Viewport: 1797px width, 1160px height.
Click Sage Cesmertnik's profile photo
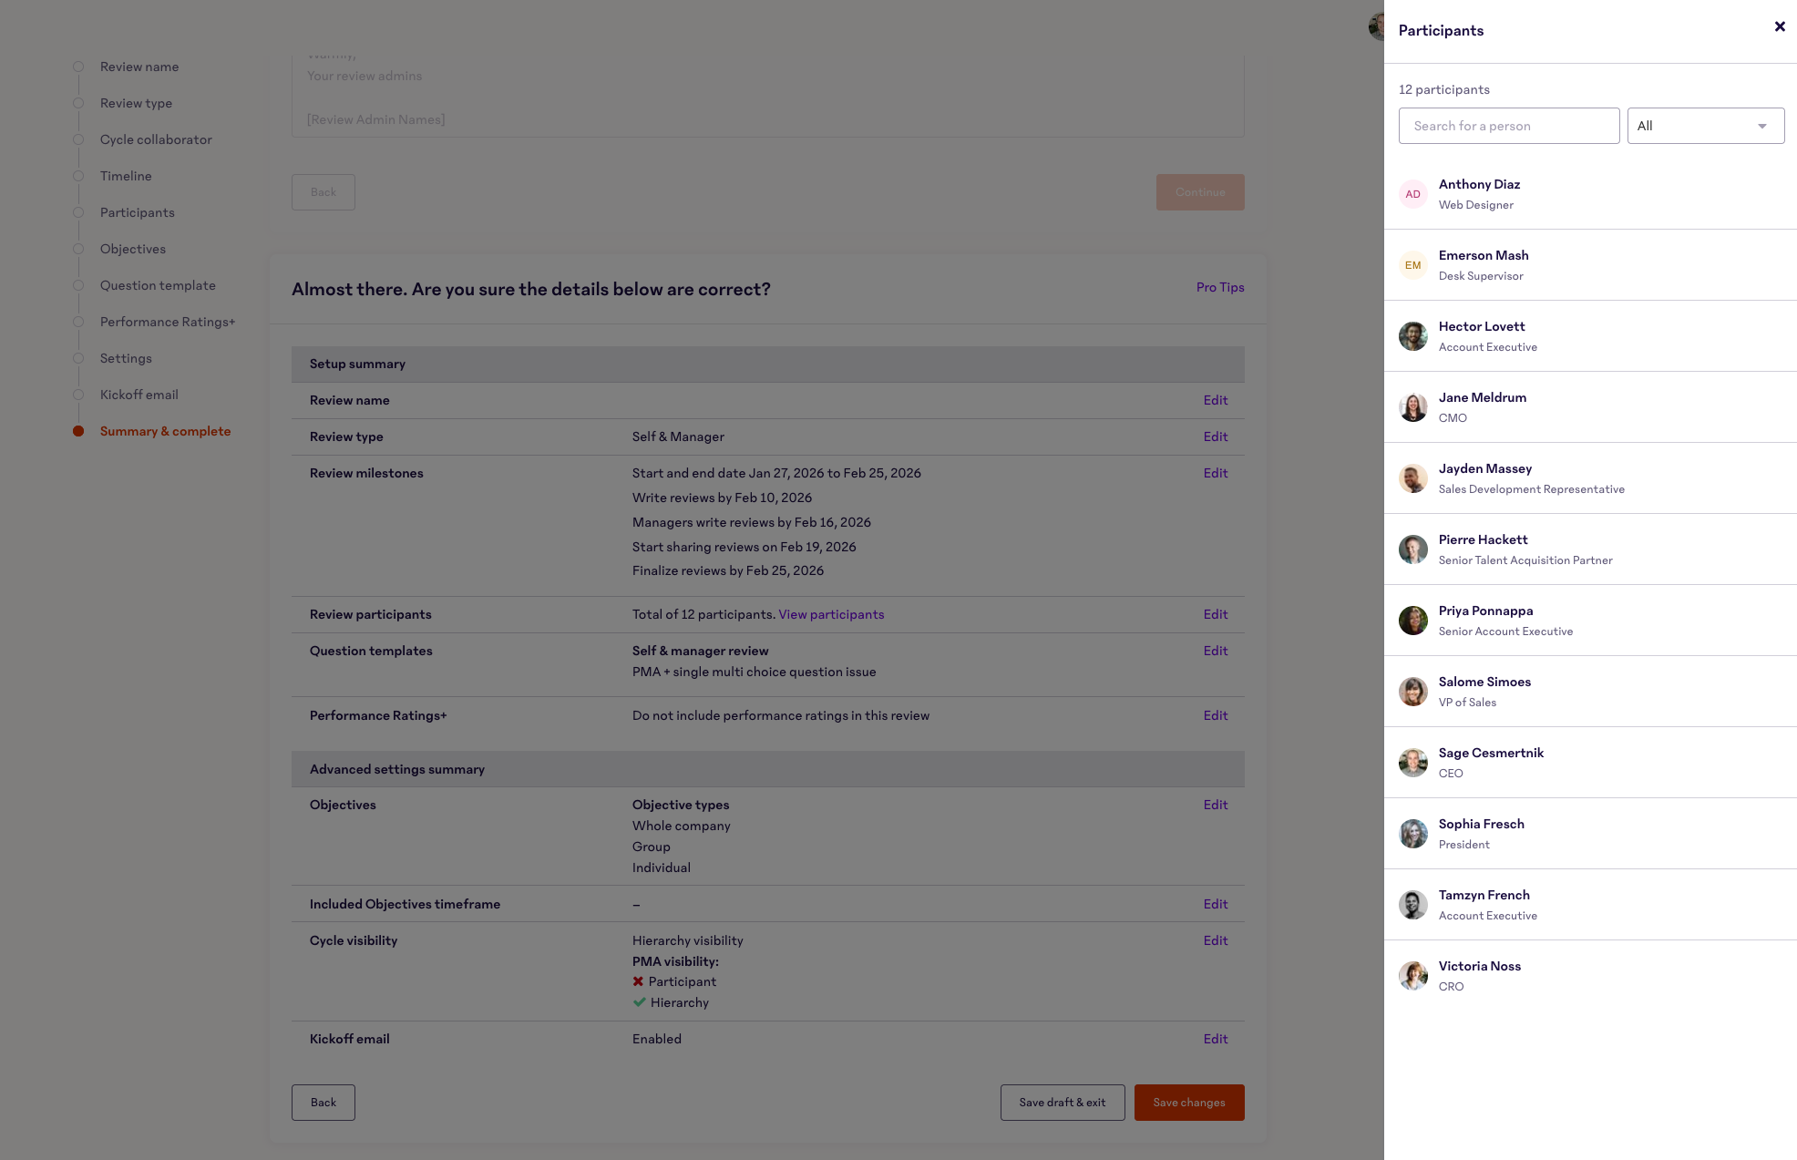point(1412,763)
